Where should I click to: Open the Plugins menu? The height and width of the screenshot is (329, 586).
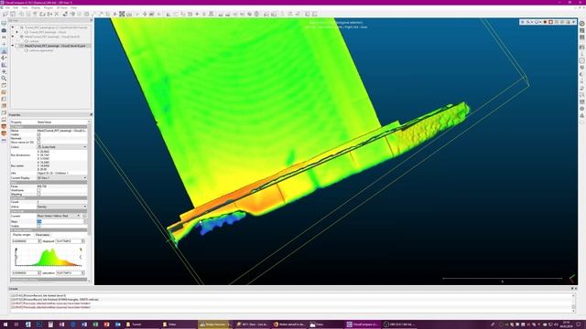(x=49, y=7)
